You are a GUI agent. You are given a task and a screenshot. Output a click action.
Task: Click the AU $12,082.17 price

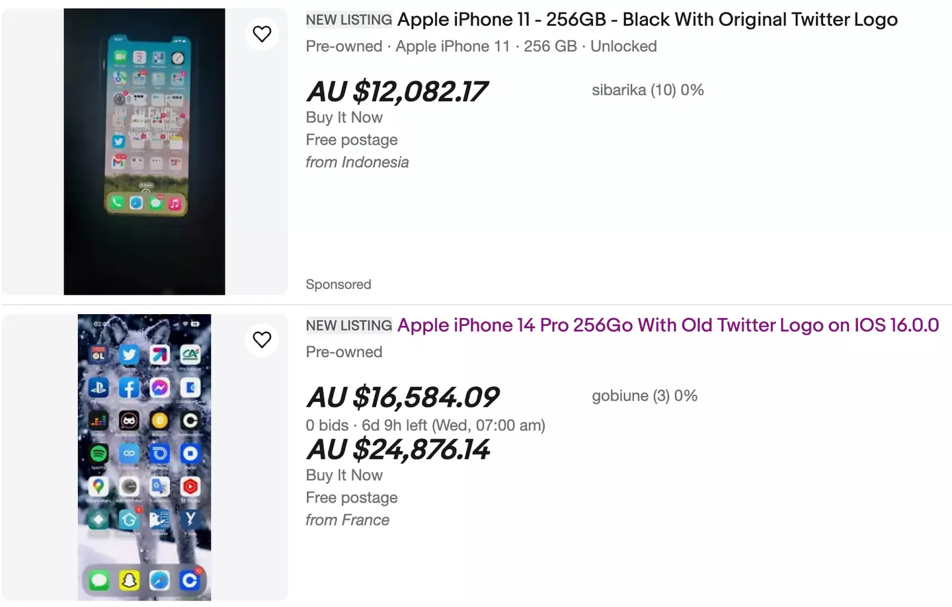pos(397,92)
